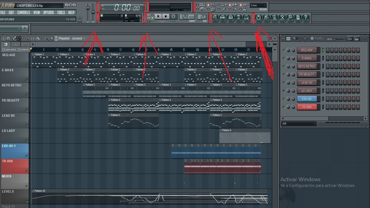This screenshot has width=370, height=208.
Task: Mute the KEYS RETRO playlist track green dot
Action: [x=27, y=95]
